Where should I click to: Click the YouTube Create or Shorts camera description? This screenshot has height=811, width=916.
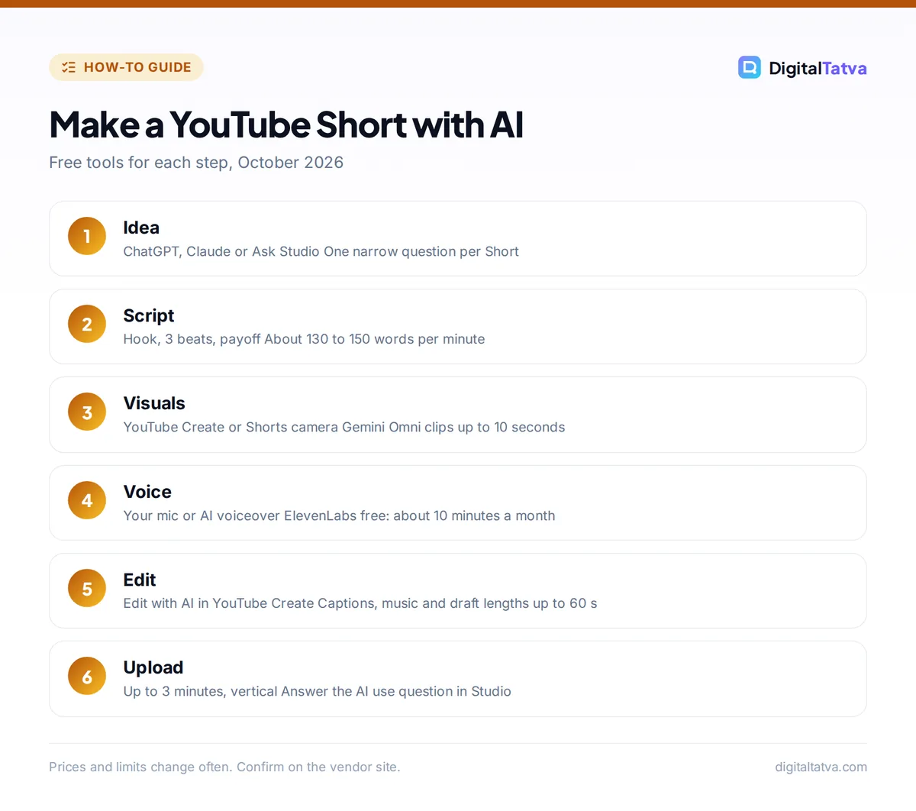tap(344, 427)
